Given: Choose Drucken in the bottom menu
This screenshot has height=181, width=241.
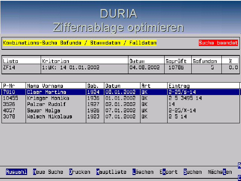Looking at the screenshot, I should (x=79, y=172).
